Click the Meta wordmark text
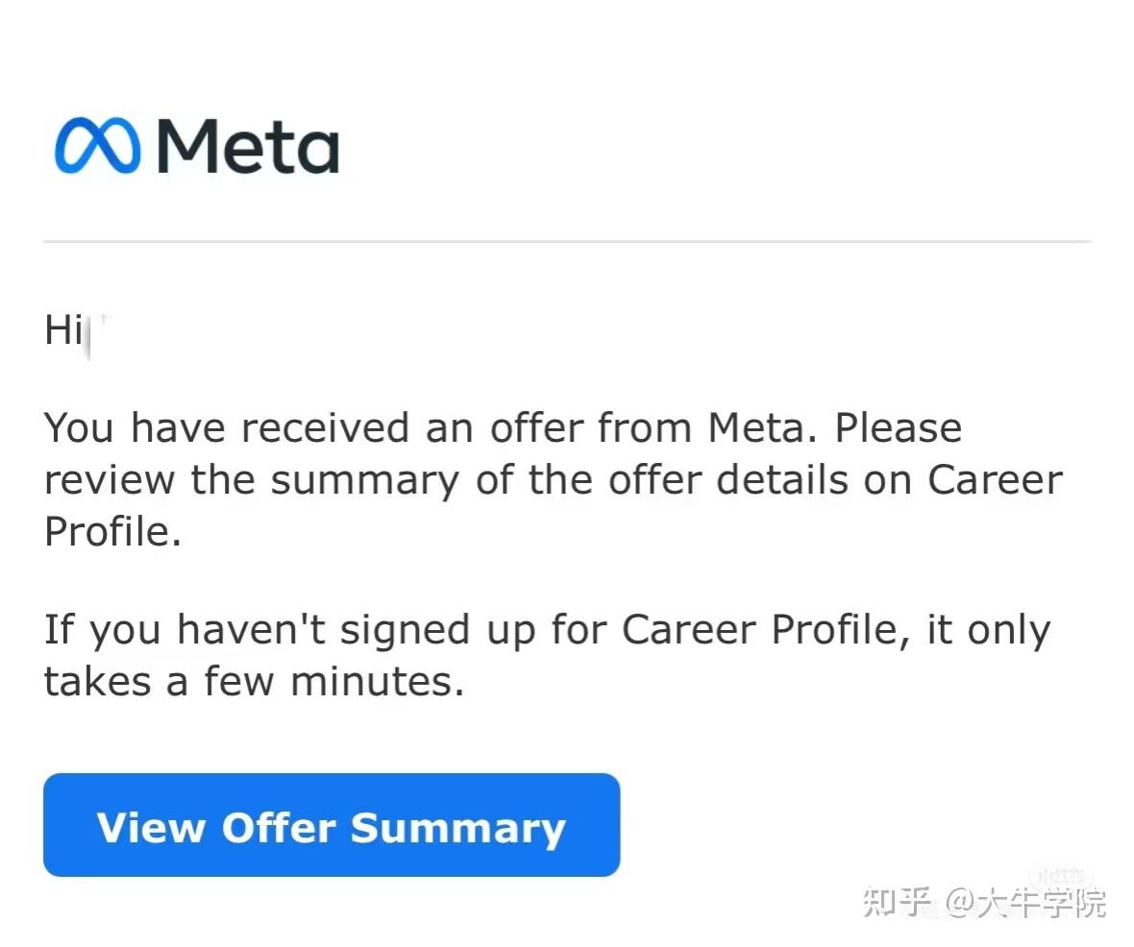The width and height of the screenshot is (1134, 947). [x=250, y=146]
